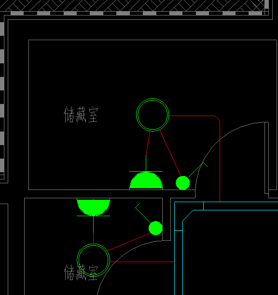Screen dimensions: 278x295
Task: Click the upper half-dome wall light symbol
Action: [x=146, y=180]
